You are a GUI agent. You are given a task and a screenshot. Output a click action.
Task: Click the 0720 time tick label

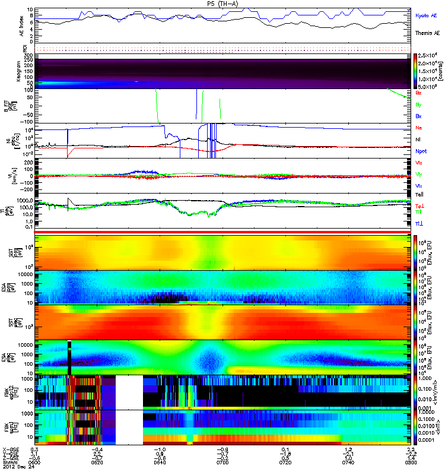coord(285,463)
